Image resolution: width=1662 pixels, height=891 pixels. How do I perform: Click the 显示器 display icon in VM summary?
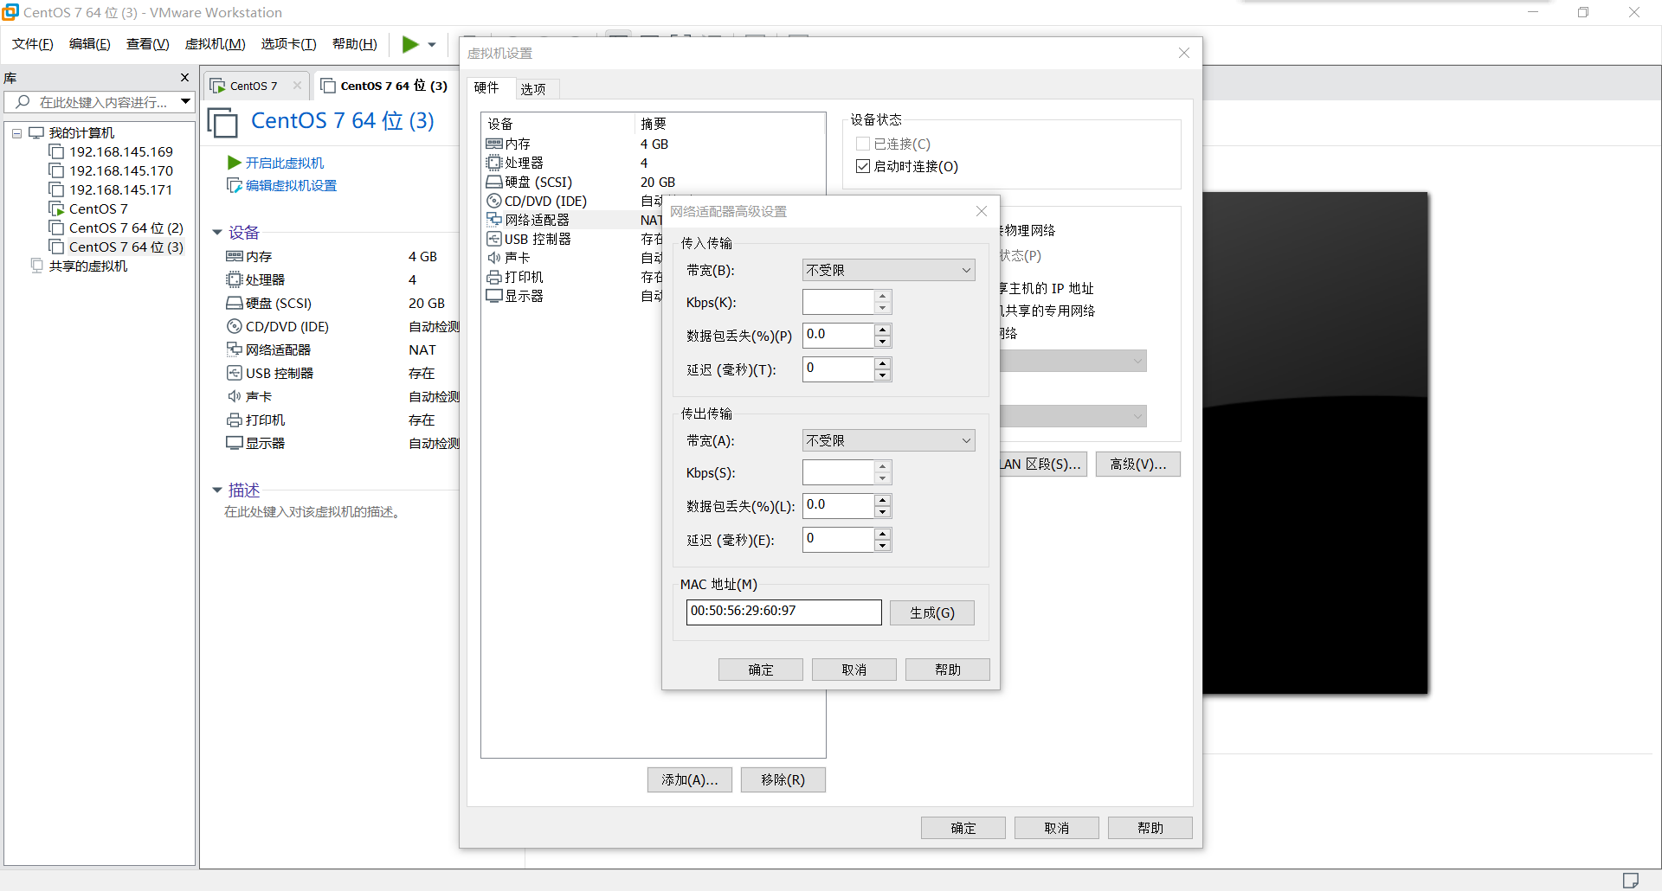coord(234,443)
